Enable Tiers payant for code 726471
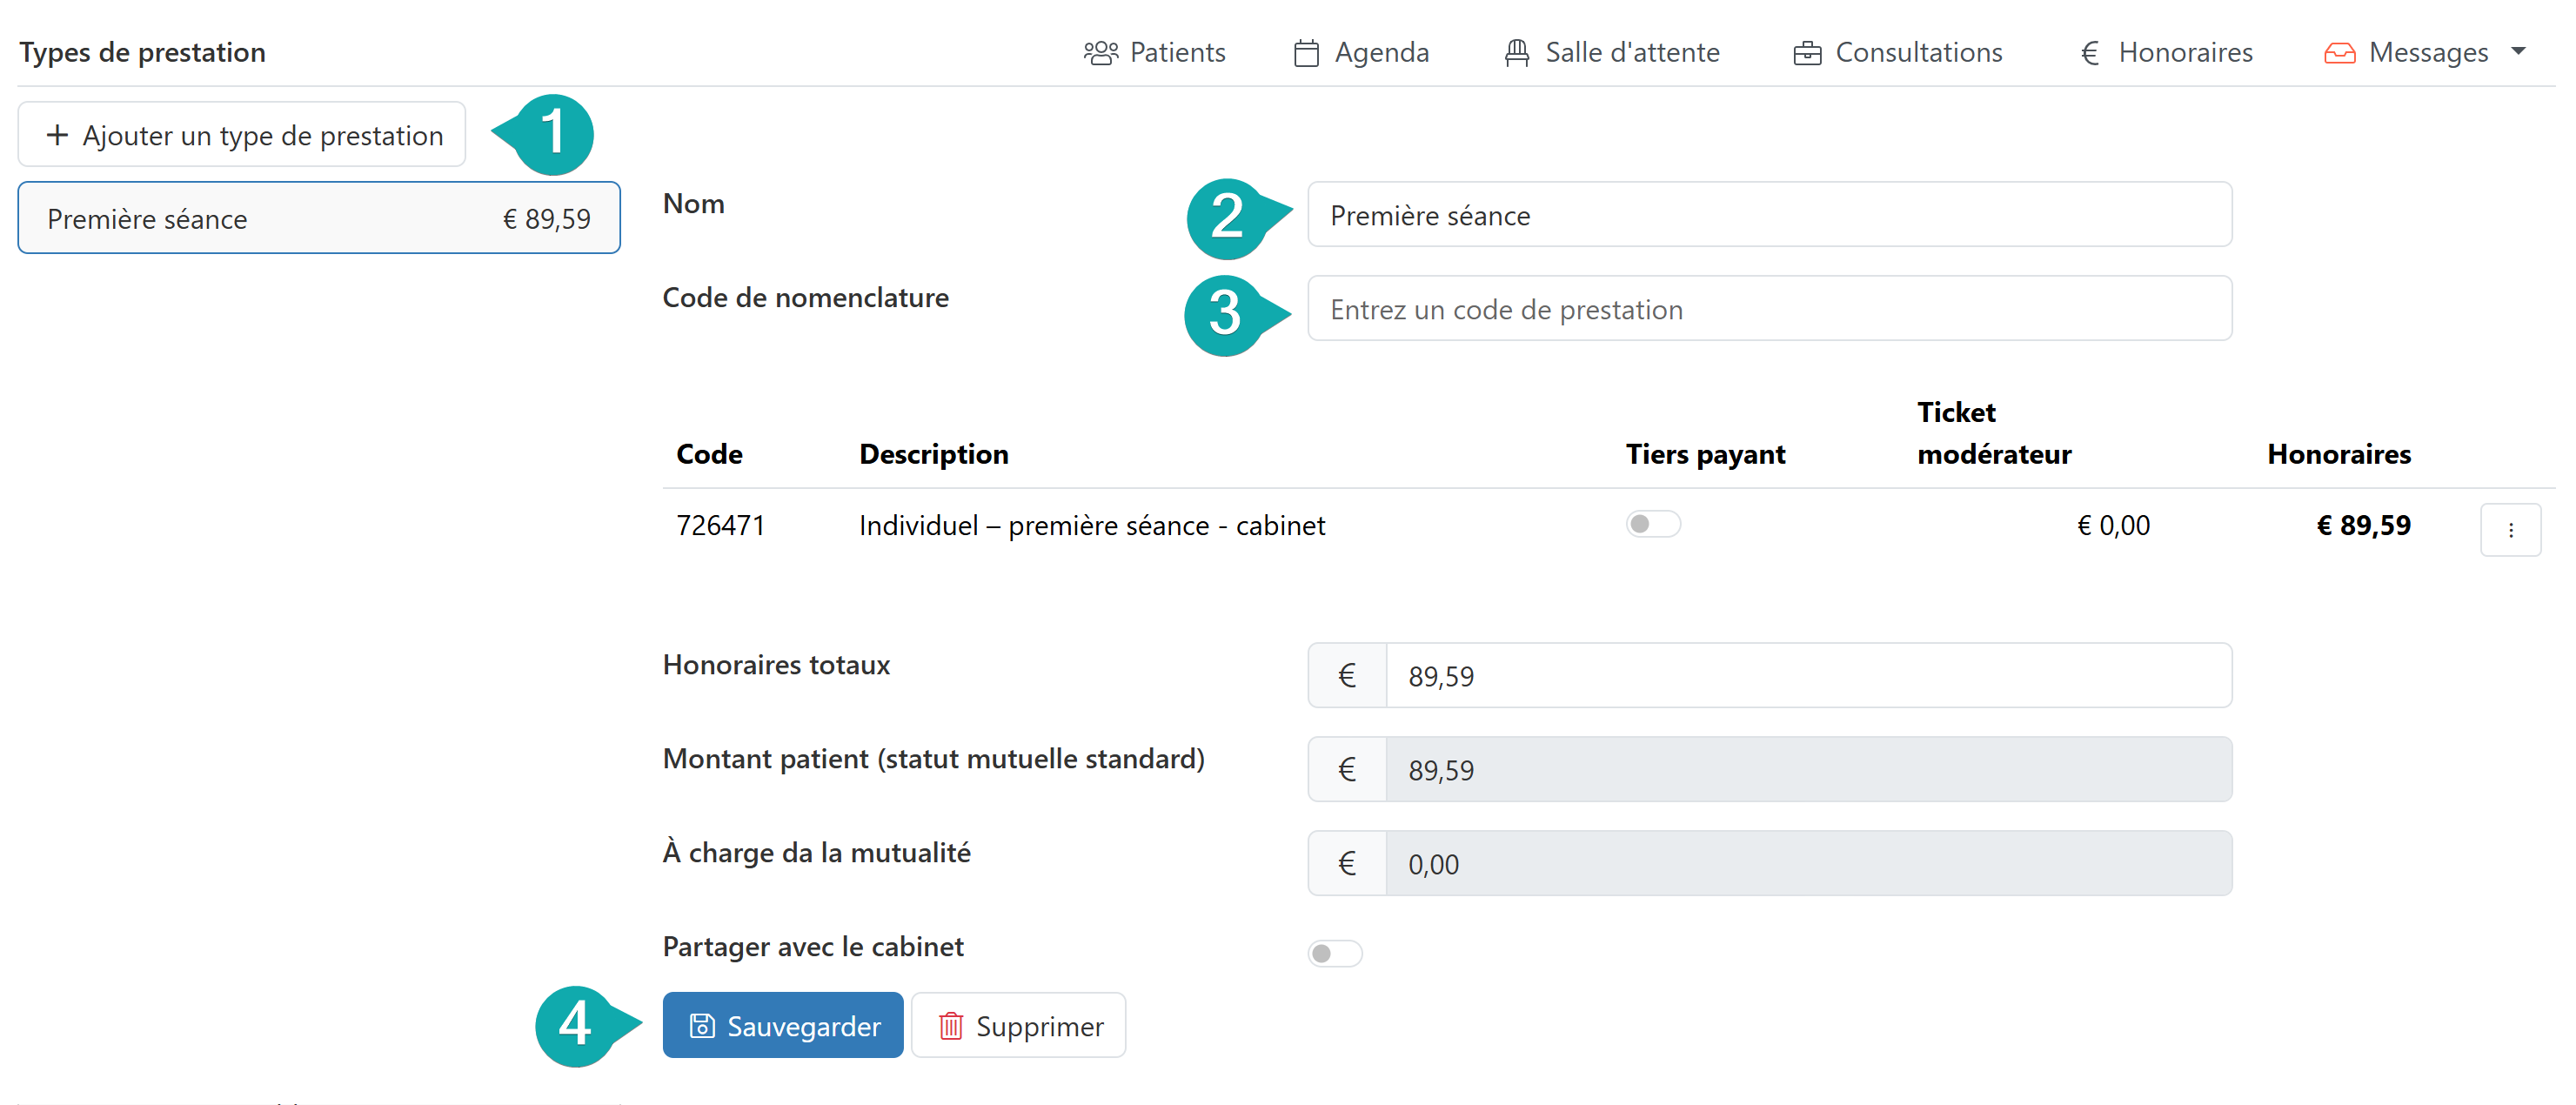Screen dimensions: 2576x1105 coord(1652,524)
